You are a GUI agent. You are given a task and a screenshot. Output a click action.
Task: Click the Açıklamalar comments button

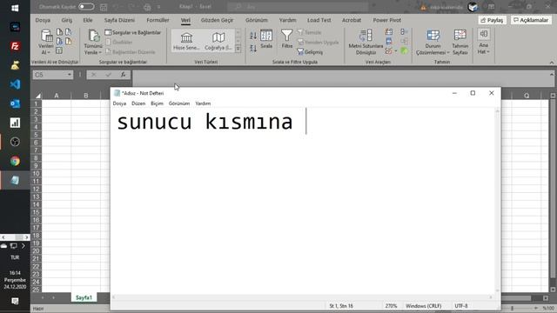pos(531,20)
